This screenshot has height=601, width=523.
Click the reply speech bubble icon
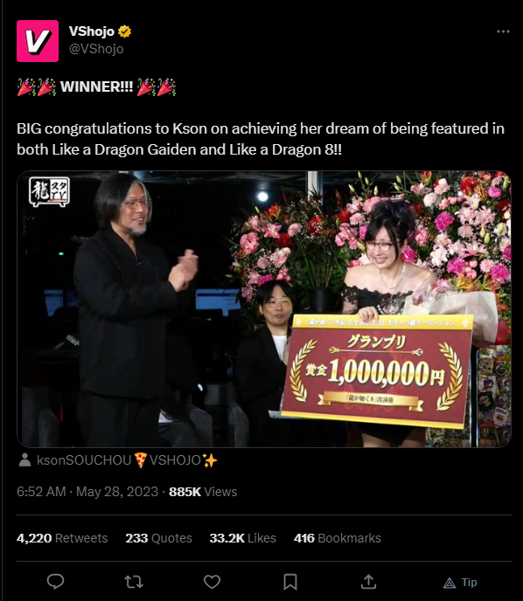click(55, 582)
